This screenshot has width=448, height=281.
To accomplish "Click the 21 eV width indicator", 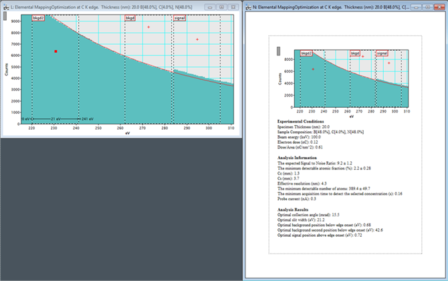I will pos(57,118).
